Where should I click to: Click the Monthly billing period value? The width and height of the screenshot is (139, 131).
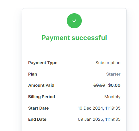click(x=112, y=97)
